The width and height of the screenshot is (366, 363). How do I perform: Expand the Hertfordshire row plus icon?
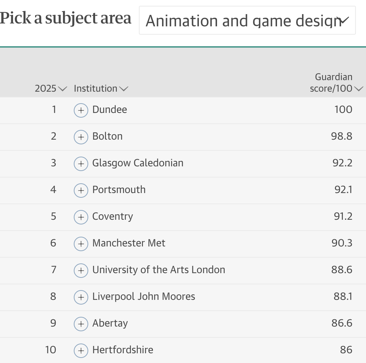tap(81, 350)
